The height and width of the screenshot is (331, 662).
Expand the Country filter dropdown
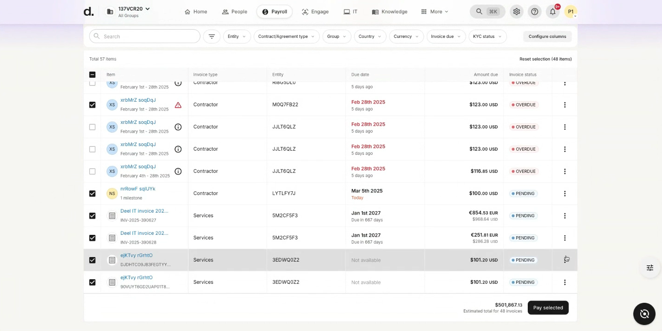pos(370,37)
